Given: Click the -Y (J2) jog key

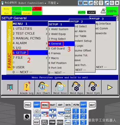Looking at the screenshot, I should click(76, 116).
